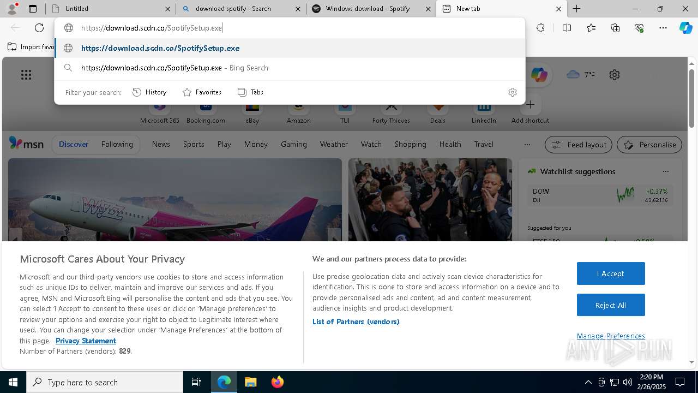Open the notifications center icon
This screenshot has height=393, width=698.
[x=680, y=382]
